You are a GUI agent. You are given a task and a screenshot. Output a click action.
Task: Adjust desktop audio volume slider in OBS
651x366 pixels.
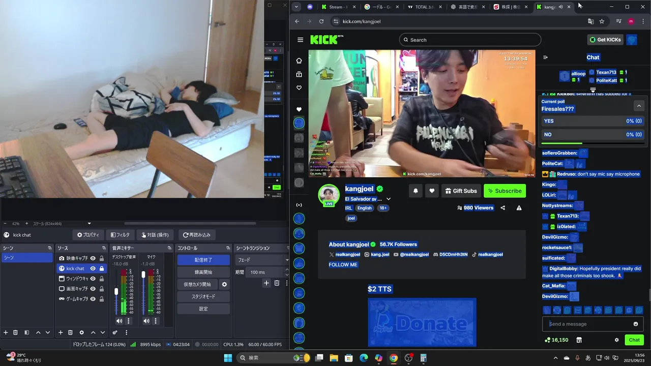tap(116, 291)
